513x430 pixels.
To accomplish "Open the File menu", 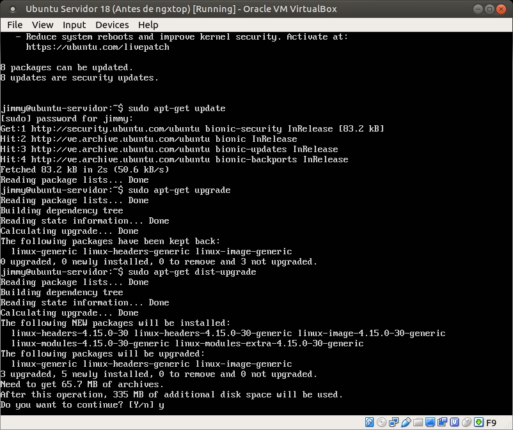I will point(15,25).
